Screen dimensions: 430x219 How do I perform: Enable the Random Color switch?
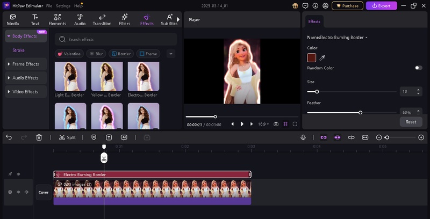(x=418, y=68)
